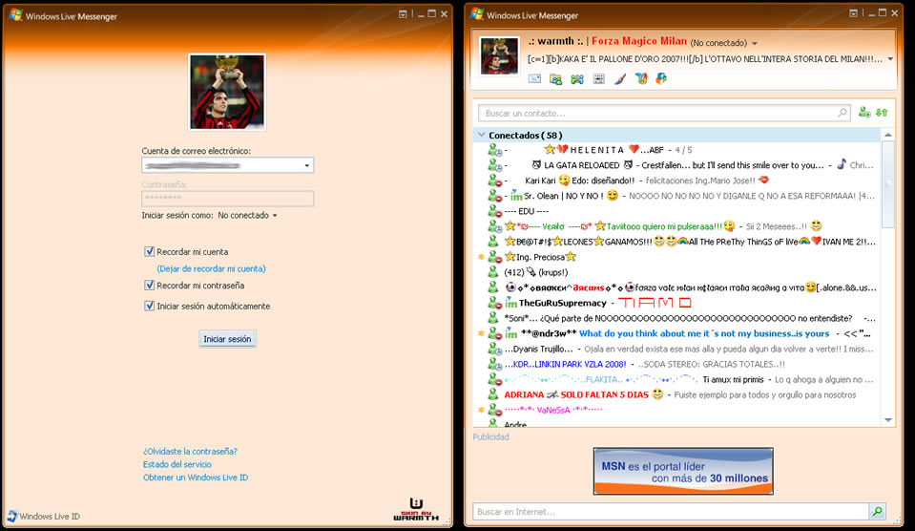Click the Buscar un contacto search field
This screenshot has height=531, width=915.
pos(664,113)
